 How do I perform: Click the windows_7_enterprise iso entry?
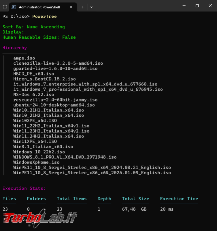pyautogui.click(x=85, y=84)
